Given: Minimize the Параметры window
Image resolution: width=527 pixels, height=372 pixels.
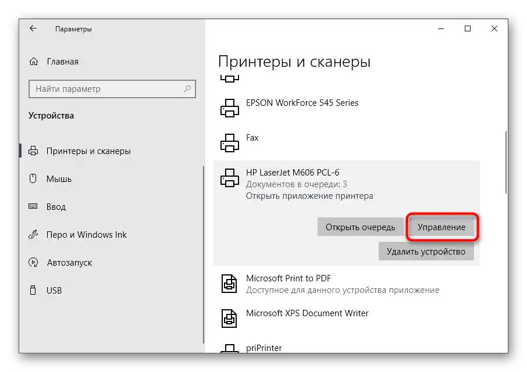Looking at the screenshot, I should [x=441, y=29].
